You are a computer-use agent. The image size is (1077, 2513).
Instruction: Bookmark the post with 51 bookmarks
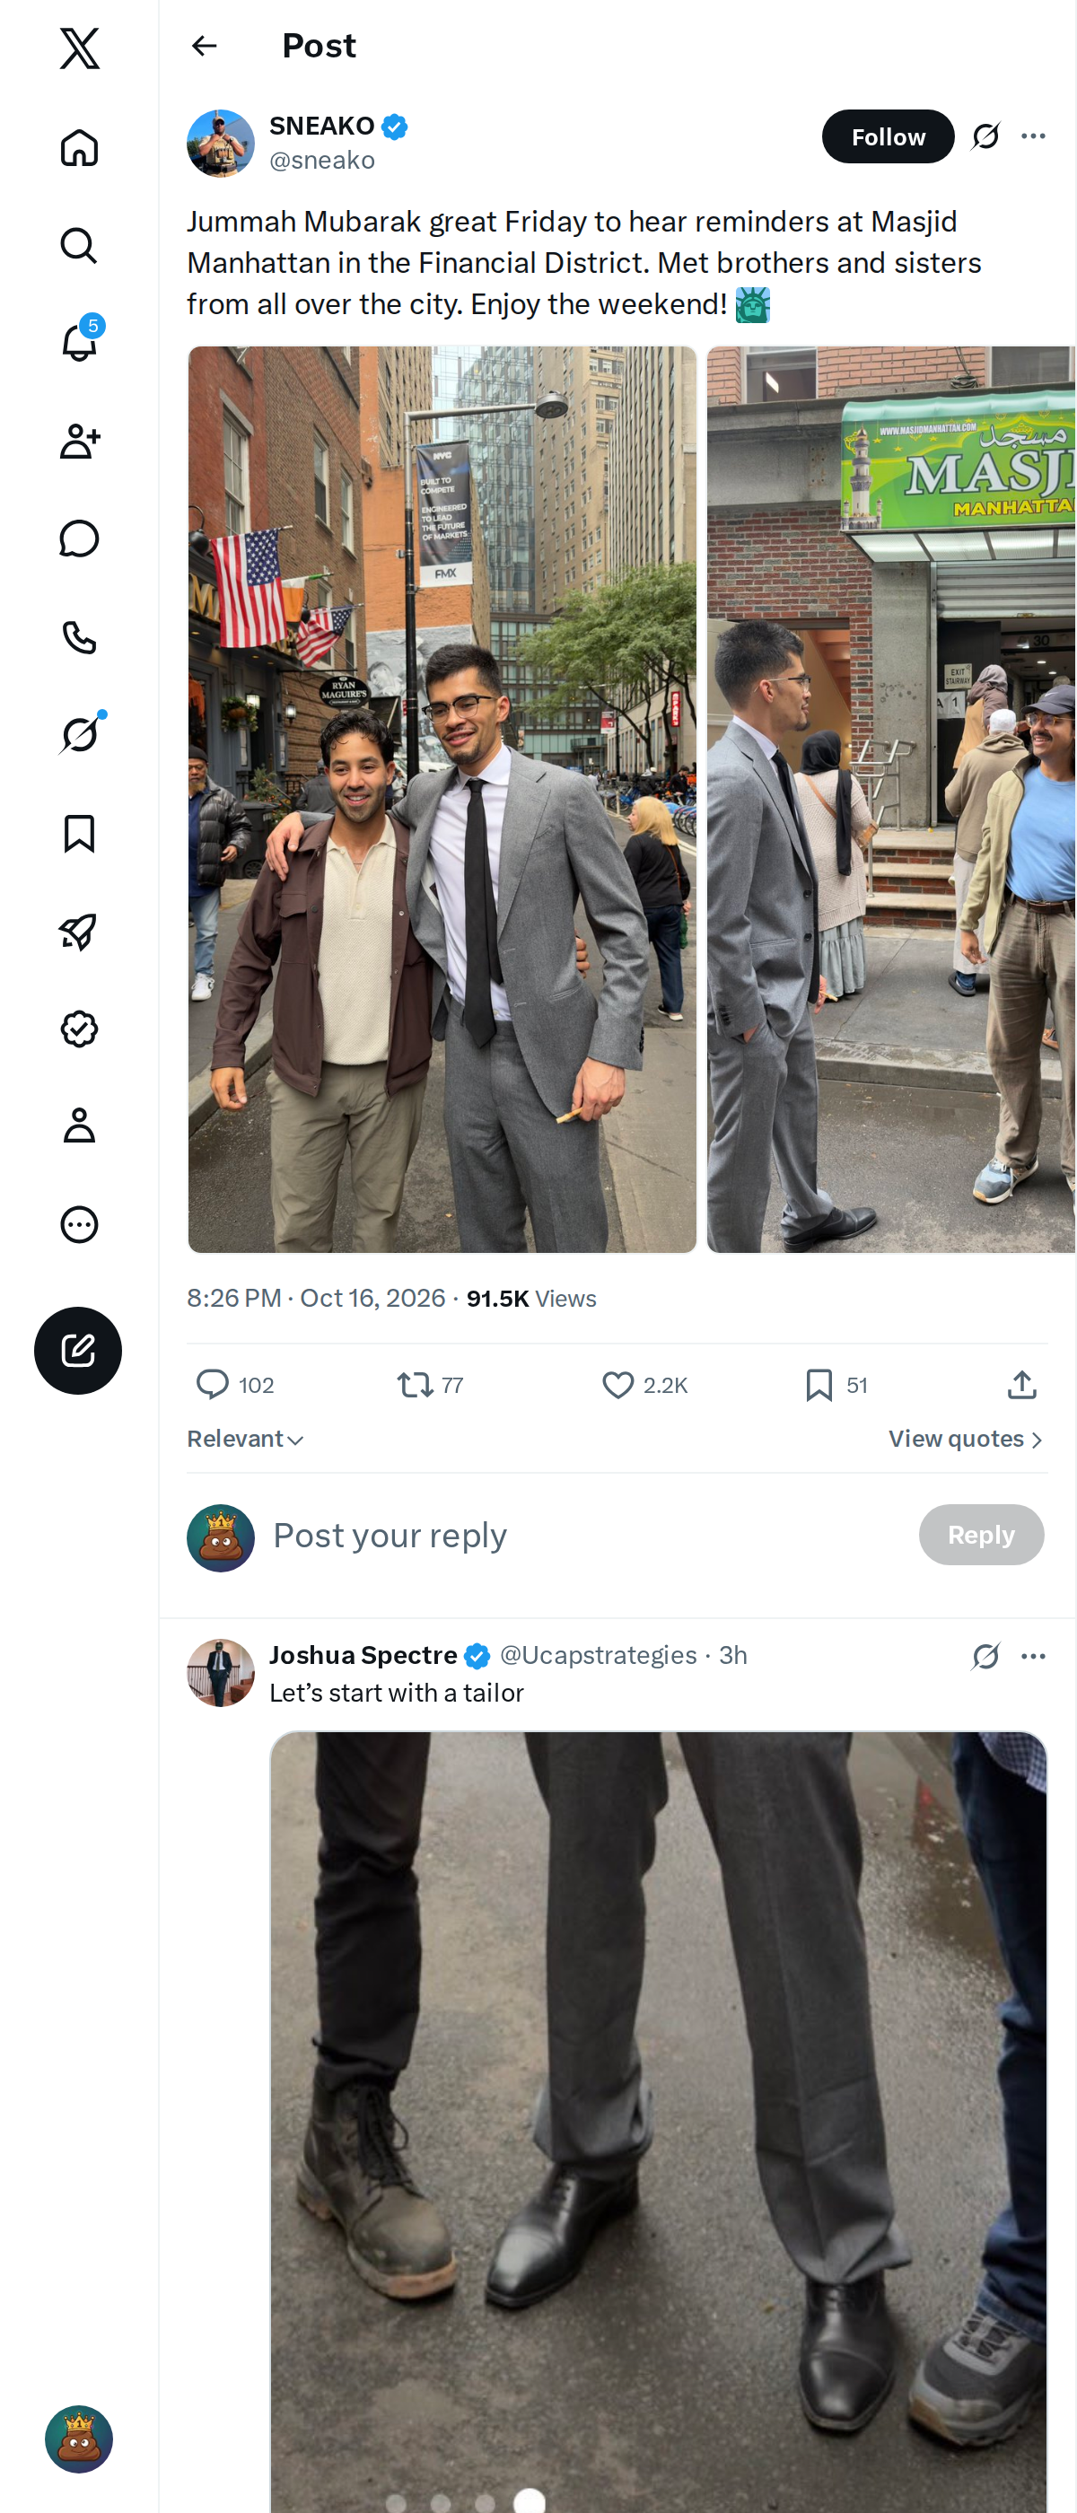point(836,1384)
